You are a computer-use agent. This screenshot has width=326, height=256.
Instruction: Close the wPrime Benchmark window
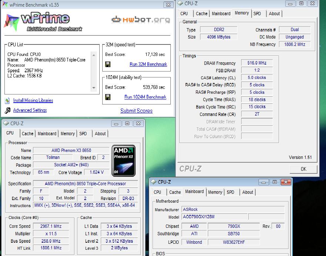tap(168, 4)
